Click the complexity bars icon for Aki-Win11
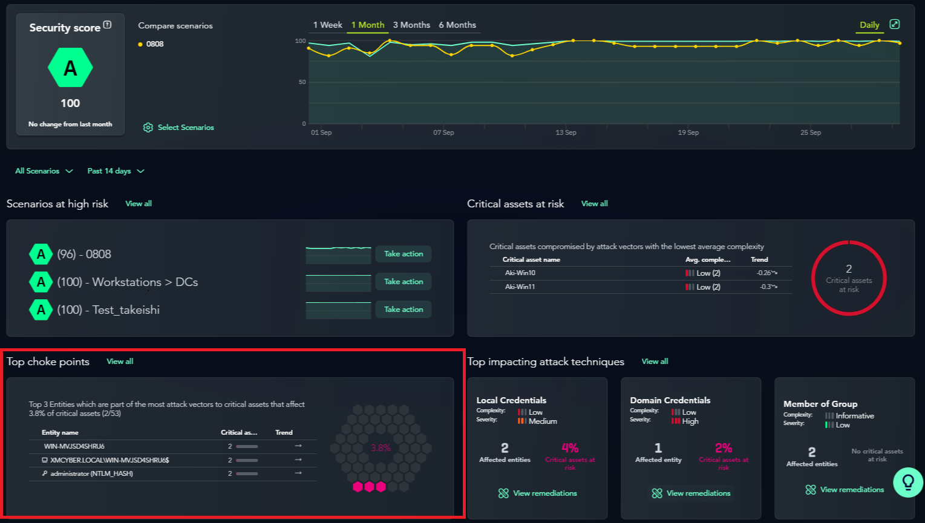Screen dimensions: 925x523 click(x=689, y=287)
